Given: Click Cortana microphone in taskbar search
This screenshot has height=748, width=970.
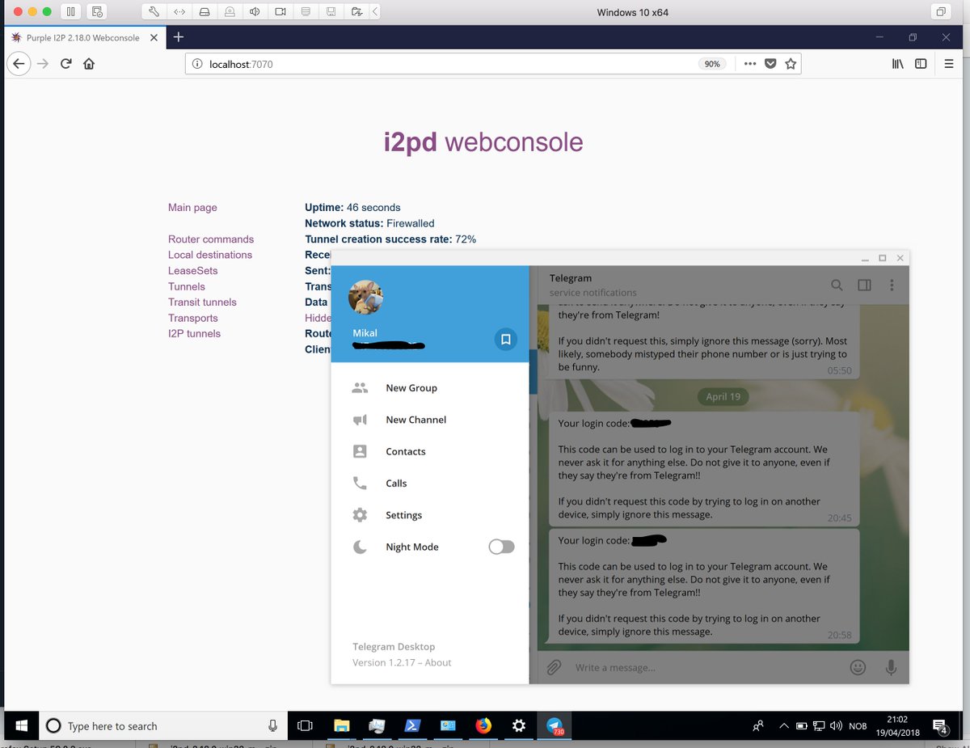Looking at the screenshot, I should coord(273,726).
